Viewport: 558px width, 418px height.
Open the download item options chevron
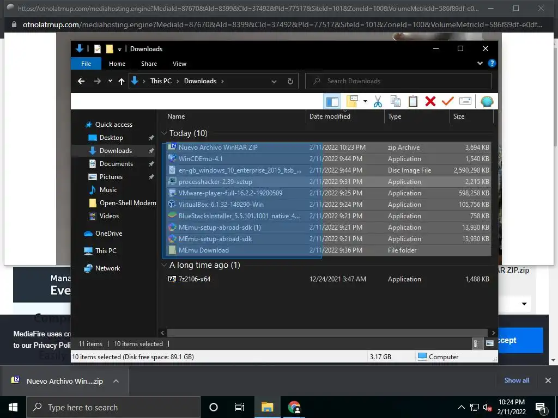pos(116,381)
